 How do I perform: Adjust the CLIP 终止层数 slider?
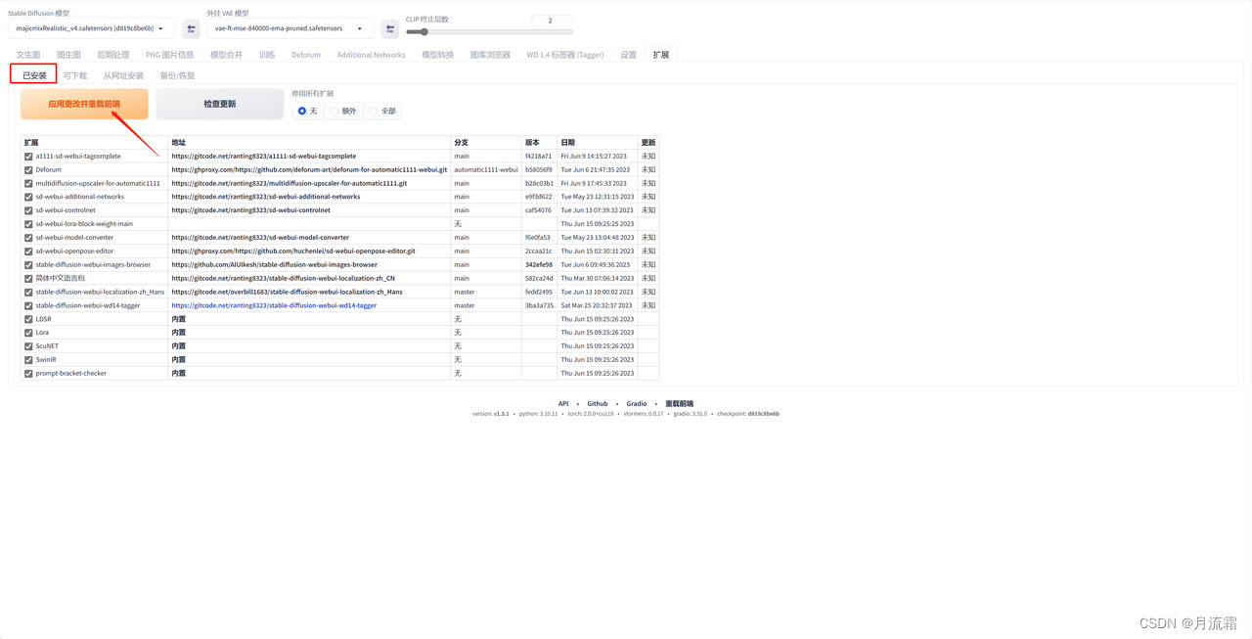pos(490,32)
